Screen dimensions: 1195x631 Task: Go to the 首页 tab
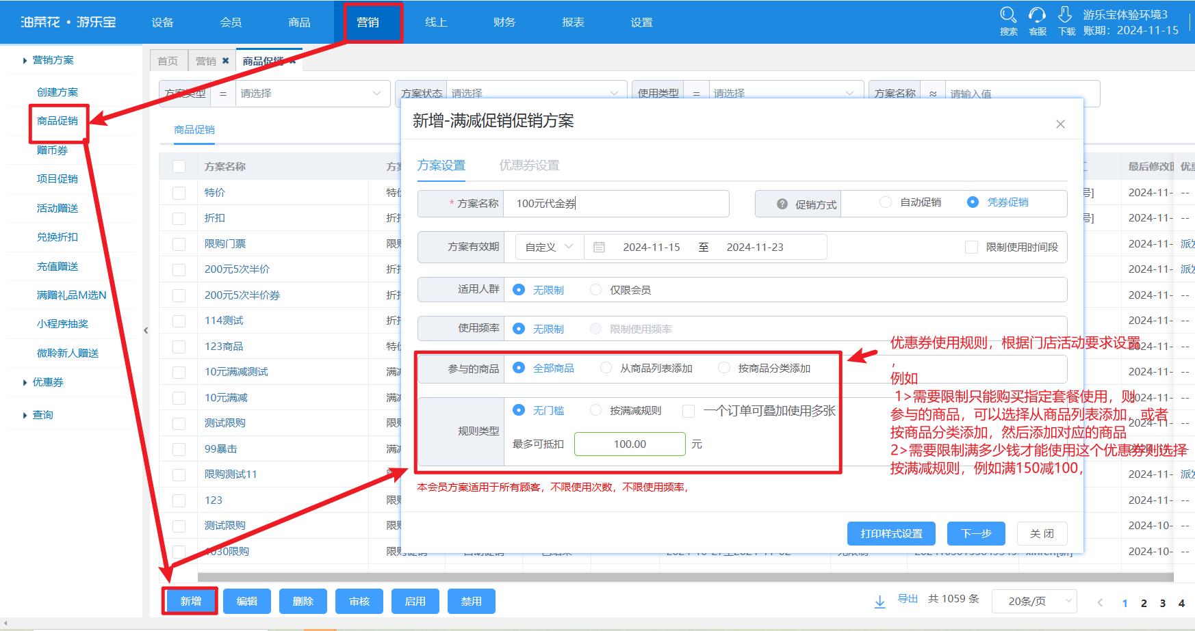pyautogui.click(x=168, y=61)
